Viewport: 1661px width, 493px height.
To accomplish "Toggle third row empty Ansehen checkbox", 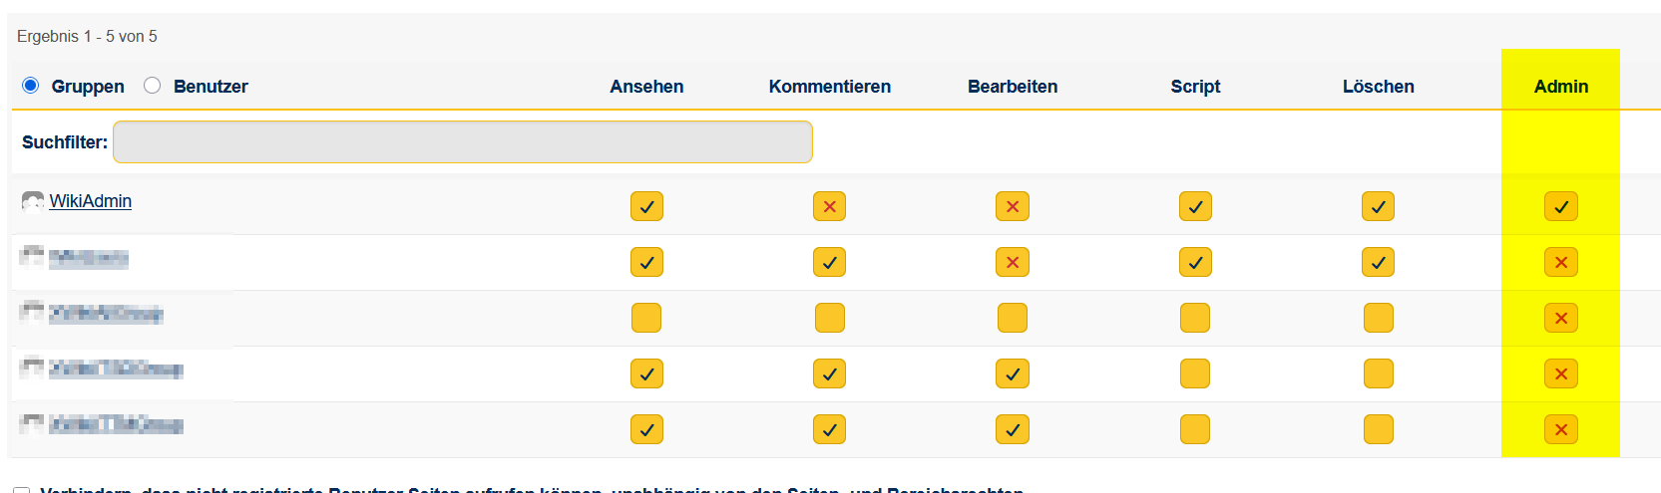I will tap(646, 318).
